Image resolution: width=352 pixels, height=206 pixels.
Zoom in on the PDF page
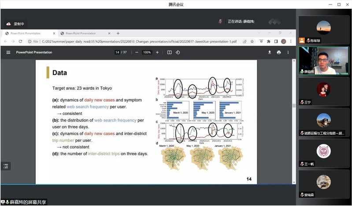[157, 52]
